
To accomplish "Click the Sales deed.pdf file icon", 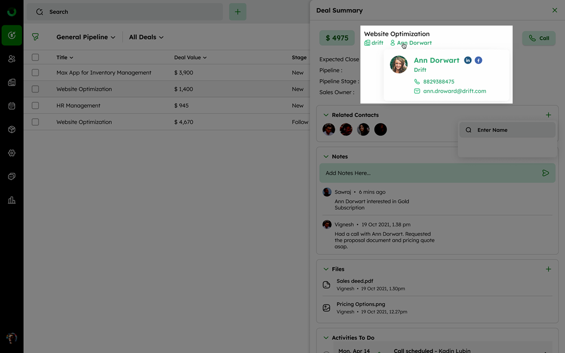I will coord(327,285).
